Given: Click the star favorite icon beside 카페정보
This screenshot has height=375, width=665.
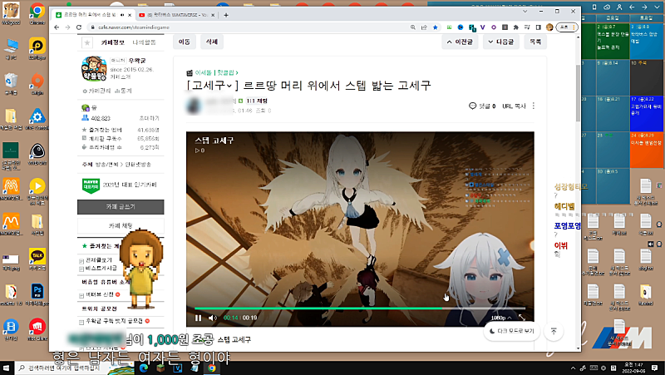Looking at the screenshot, I should 87,42.
